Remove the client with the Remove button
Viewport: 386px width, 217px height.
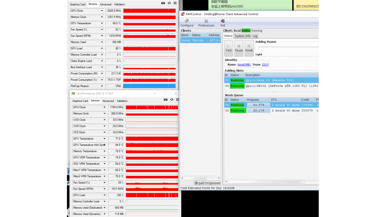pos(213,183)
